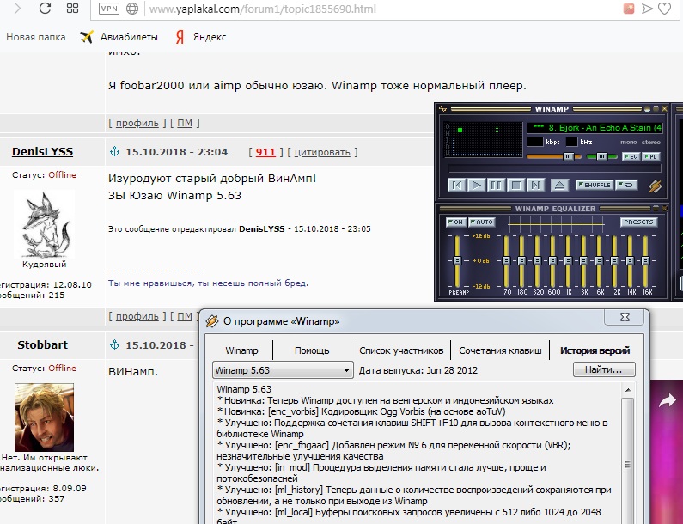This screenshot has width=683, height=524.
Task: Click the Найти... button
Action: pos(604,370)
